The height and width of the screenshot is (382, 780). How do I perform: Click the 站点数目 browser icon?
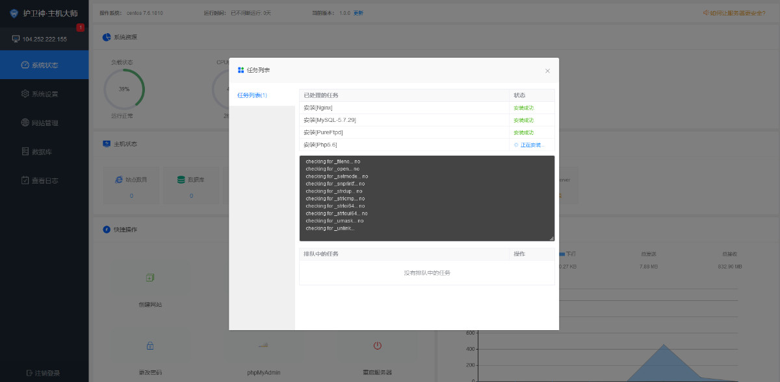point(119,179)
